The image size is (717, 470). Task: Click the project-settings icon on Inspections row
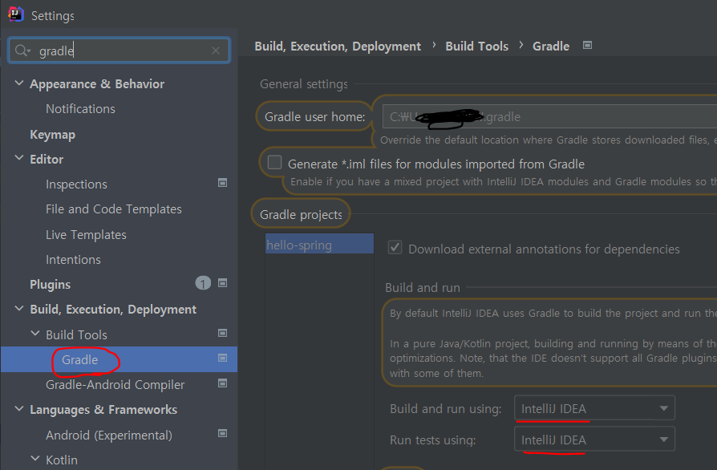pos(223,183)
